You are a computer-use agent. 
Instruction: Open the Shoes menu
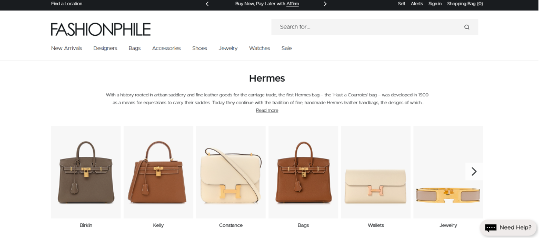pos(199,48)
